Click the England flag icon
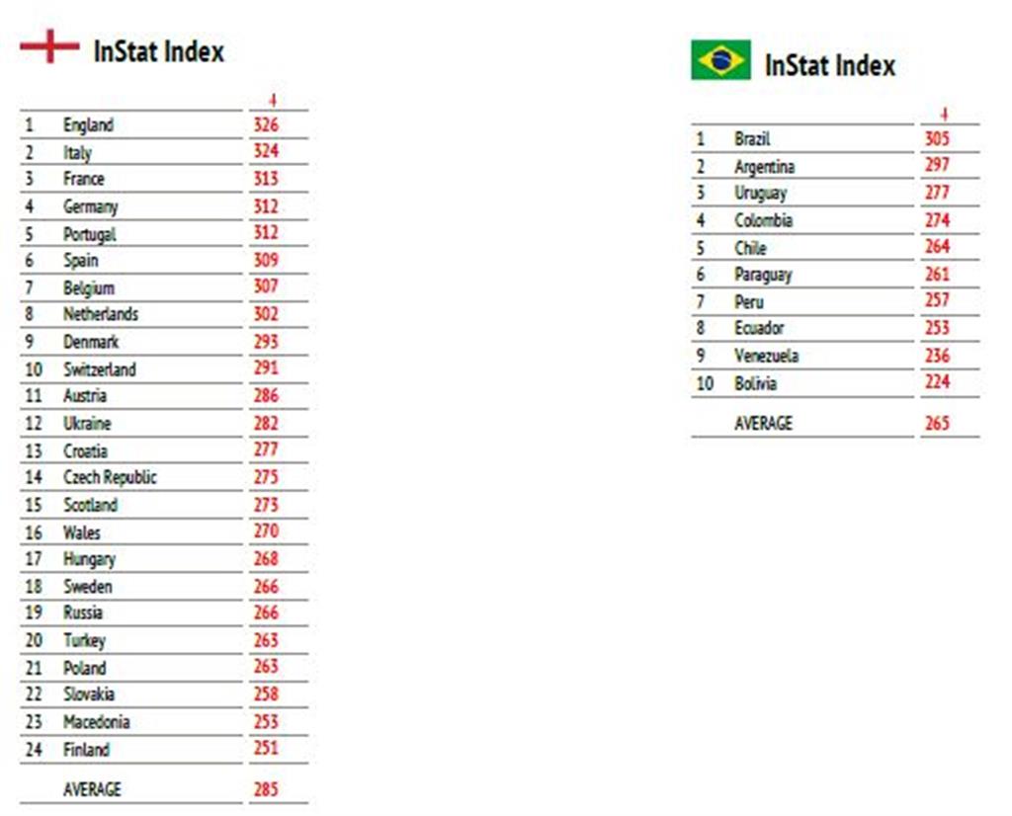This screenshot has width=1012, height=816. pyautogui.click(x=49, y=45)
